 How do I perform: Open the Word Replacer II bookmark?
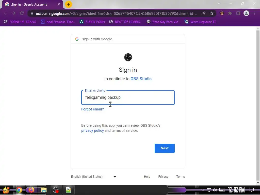point(200,22)
